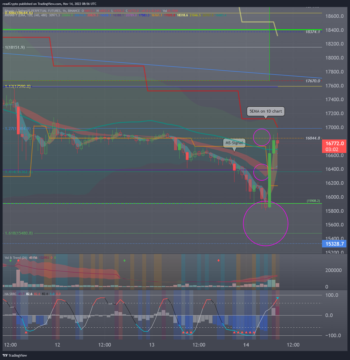Click the '12' date on the time axis
This screenshot has height=360, width=350.
pyautogui.click(x=58, y=345)
